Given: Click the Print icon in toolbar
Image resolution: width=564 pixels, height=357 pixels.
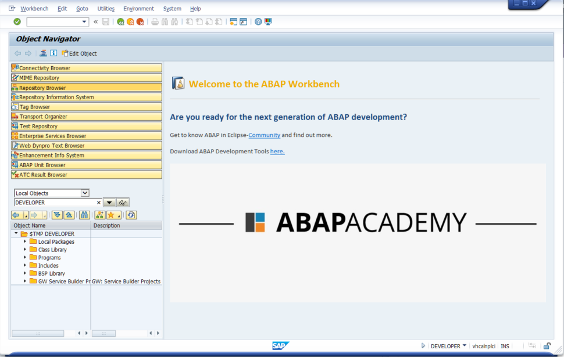Looking at the screenshot, I should click(155, 22).
